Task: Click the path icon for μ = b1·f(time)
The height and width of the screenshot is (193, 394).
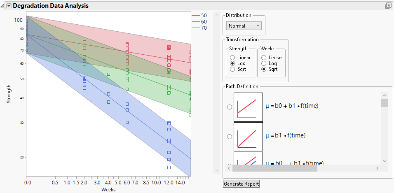Action: coord(248,136)
